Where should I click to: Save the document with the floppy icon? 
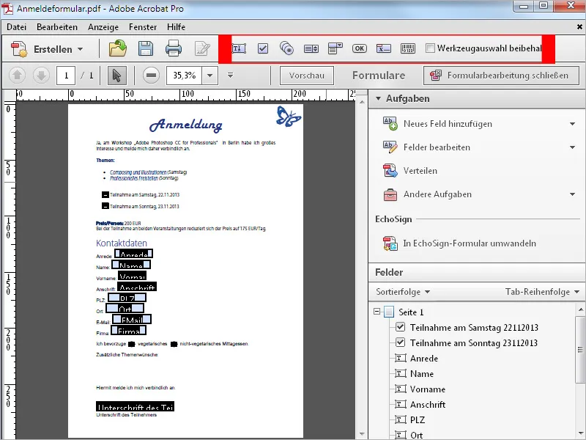[x=146, y=48]
